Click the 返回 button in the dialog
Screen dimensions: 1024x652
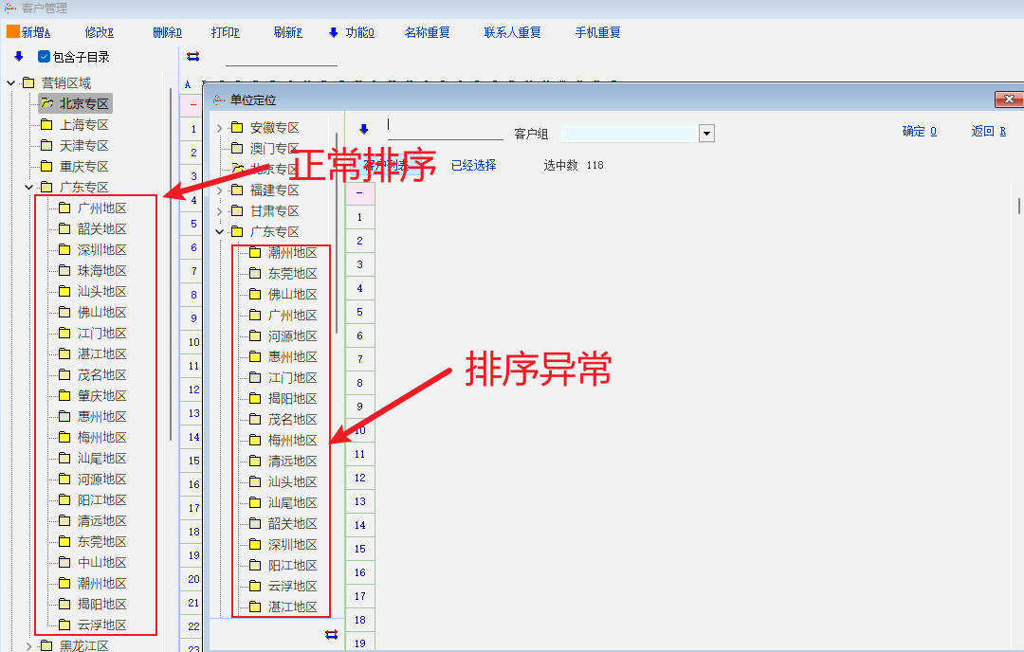point(988,131)
